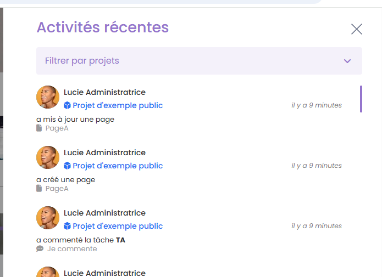Open Projet d'exemple public in the commented task entry
The image size is (382, 277).
[x=118, y=226]
